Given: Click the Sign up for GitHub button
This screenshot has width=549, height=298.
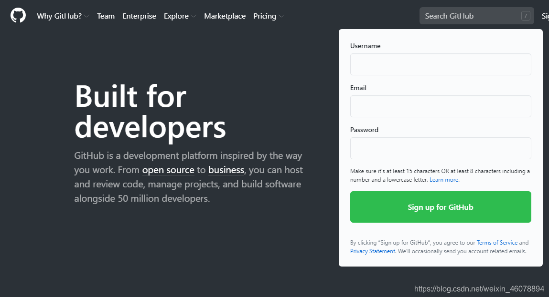Looking at the screenshot, I should click(x=441, y=207).
